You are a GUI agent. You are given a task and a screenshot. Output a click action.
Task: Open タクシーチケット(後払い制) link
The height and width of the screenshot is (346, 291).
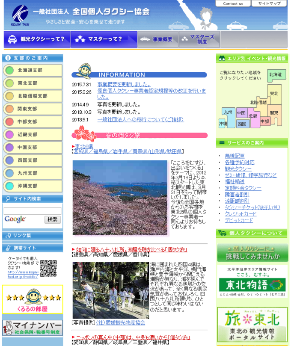252,207
